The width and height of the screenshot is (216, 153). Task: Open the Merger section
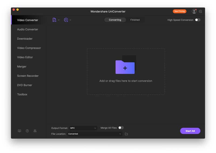coord(22,67)
